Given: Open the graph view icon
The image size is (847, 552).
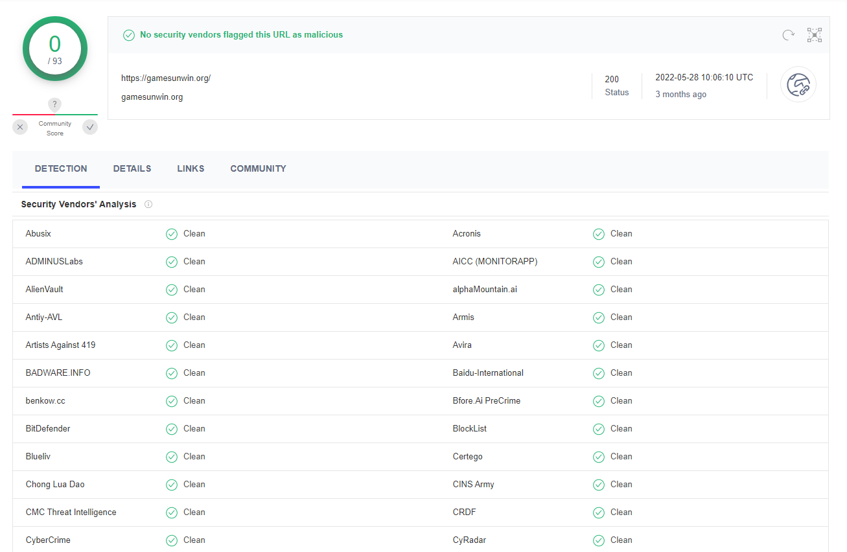Looking at the screenshot, I should [x=815, y=35].
